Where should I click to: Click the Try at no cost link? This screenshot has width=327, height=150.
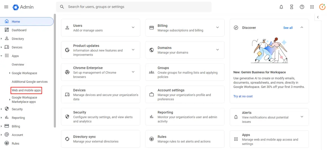[x=243, y=96]
